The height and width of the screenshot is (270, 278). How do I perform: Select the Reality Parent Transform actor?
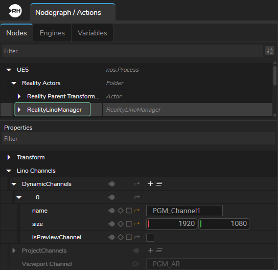63,96
